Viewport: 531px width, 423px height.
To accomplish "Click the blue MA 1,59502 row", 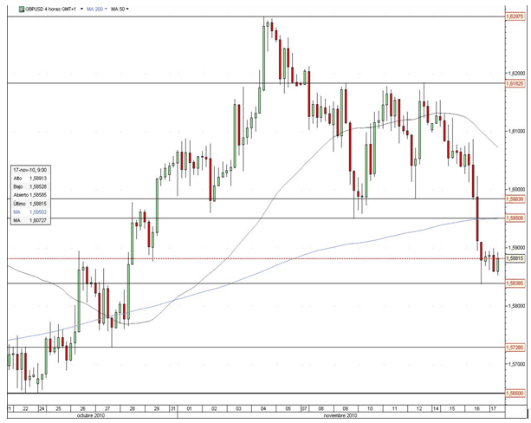I will tap(30, 212).
